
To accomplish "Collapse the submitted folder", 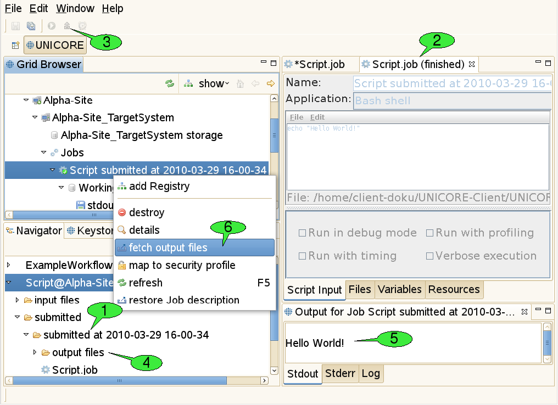I will click(17, 317).
